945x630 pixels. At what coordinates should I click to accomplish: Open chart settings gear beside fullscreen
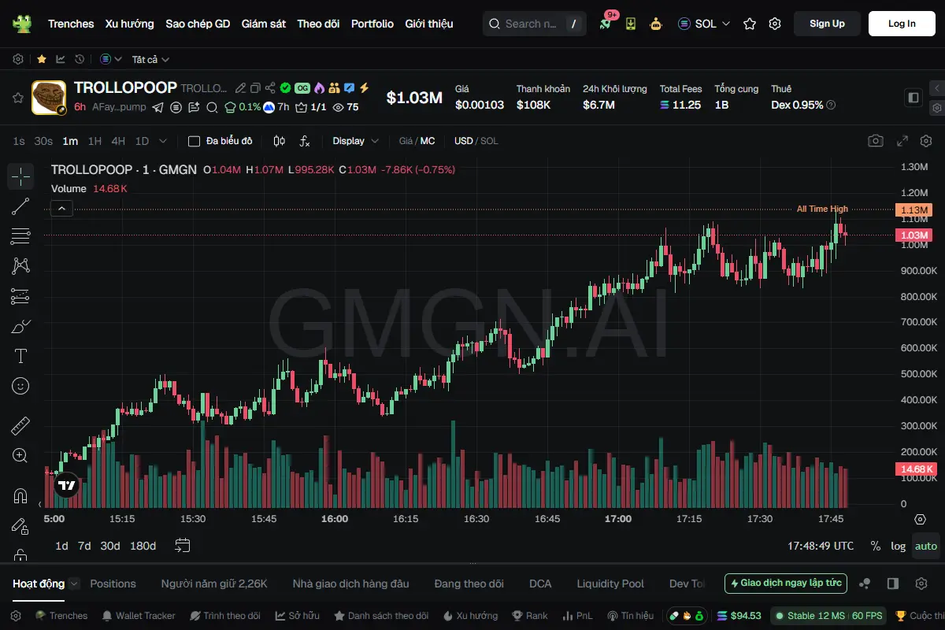point(926,141)
